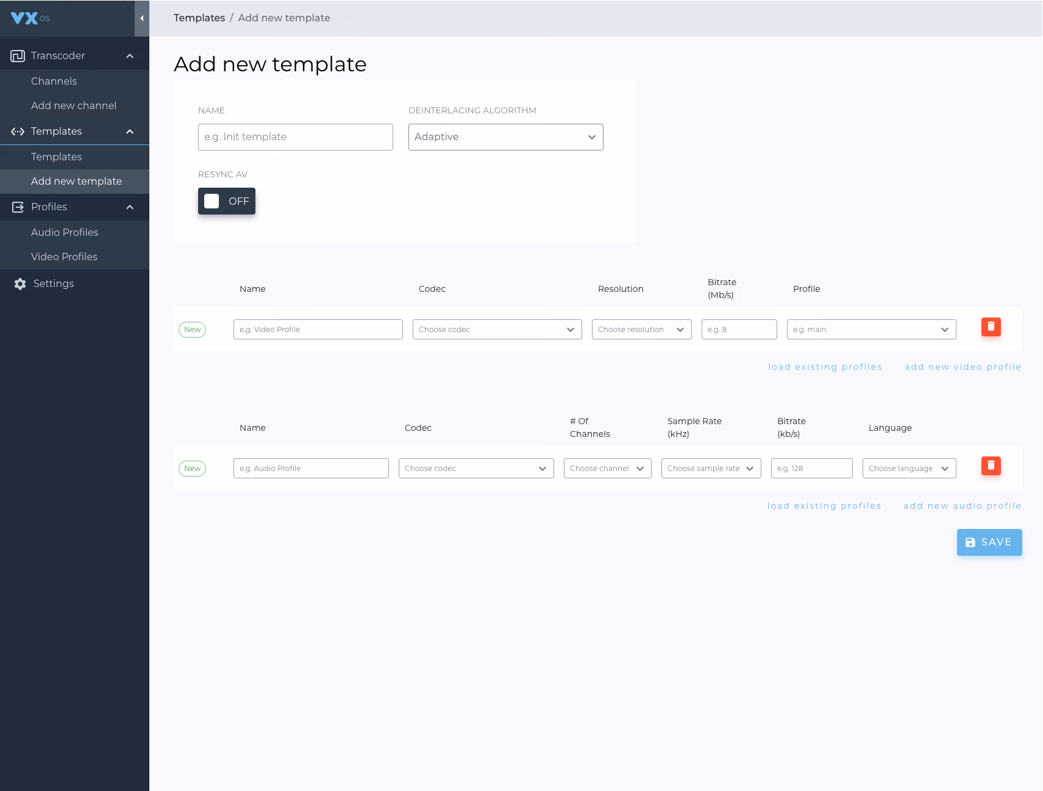Open Settings label in the sidebar
The image size is (1043, 791).
click(54, 284)
